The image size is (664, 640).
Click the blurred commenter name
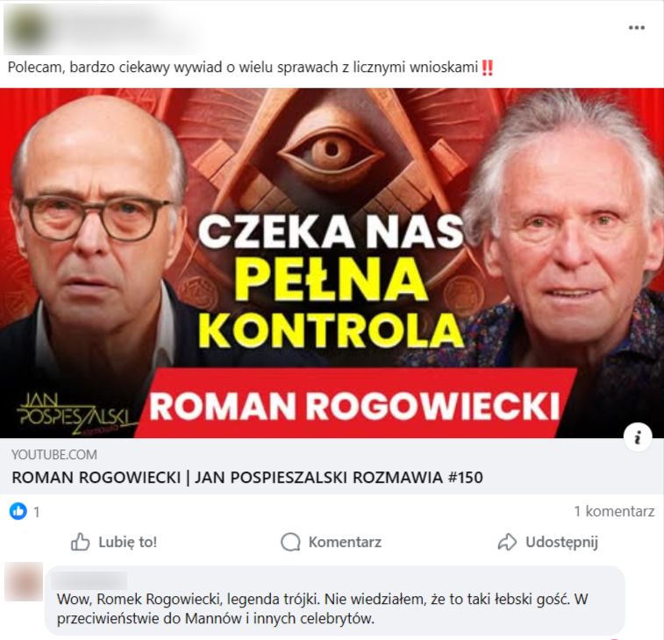(x=89, y=579)
